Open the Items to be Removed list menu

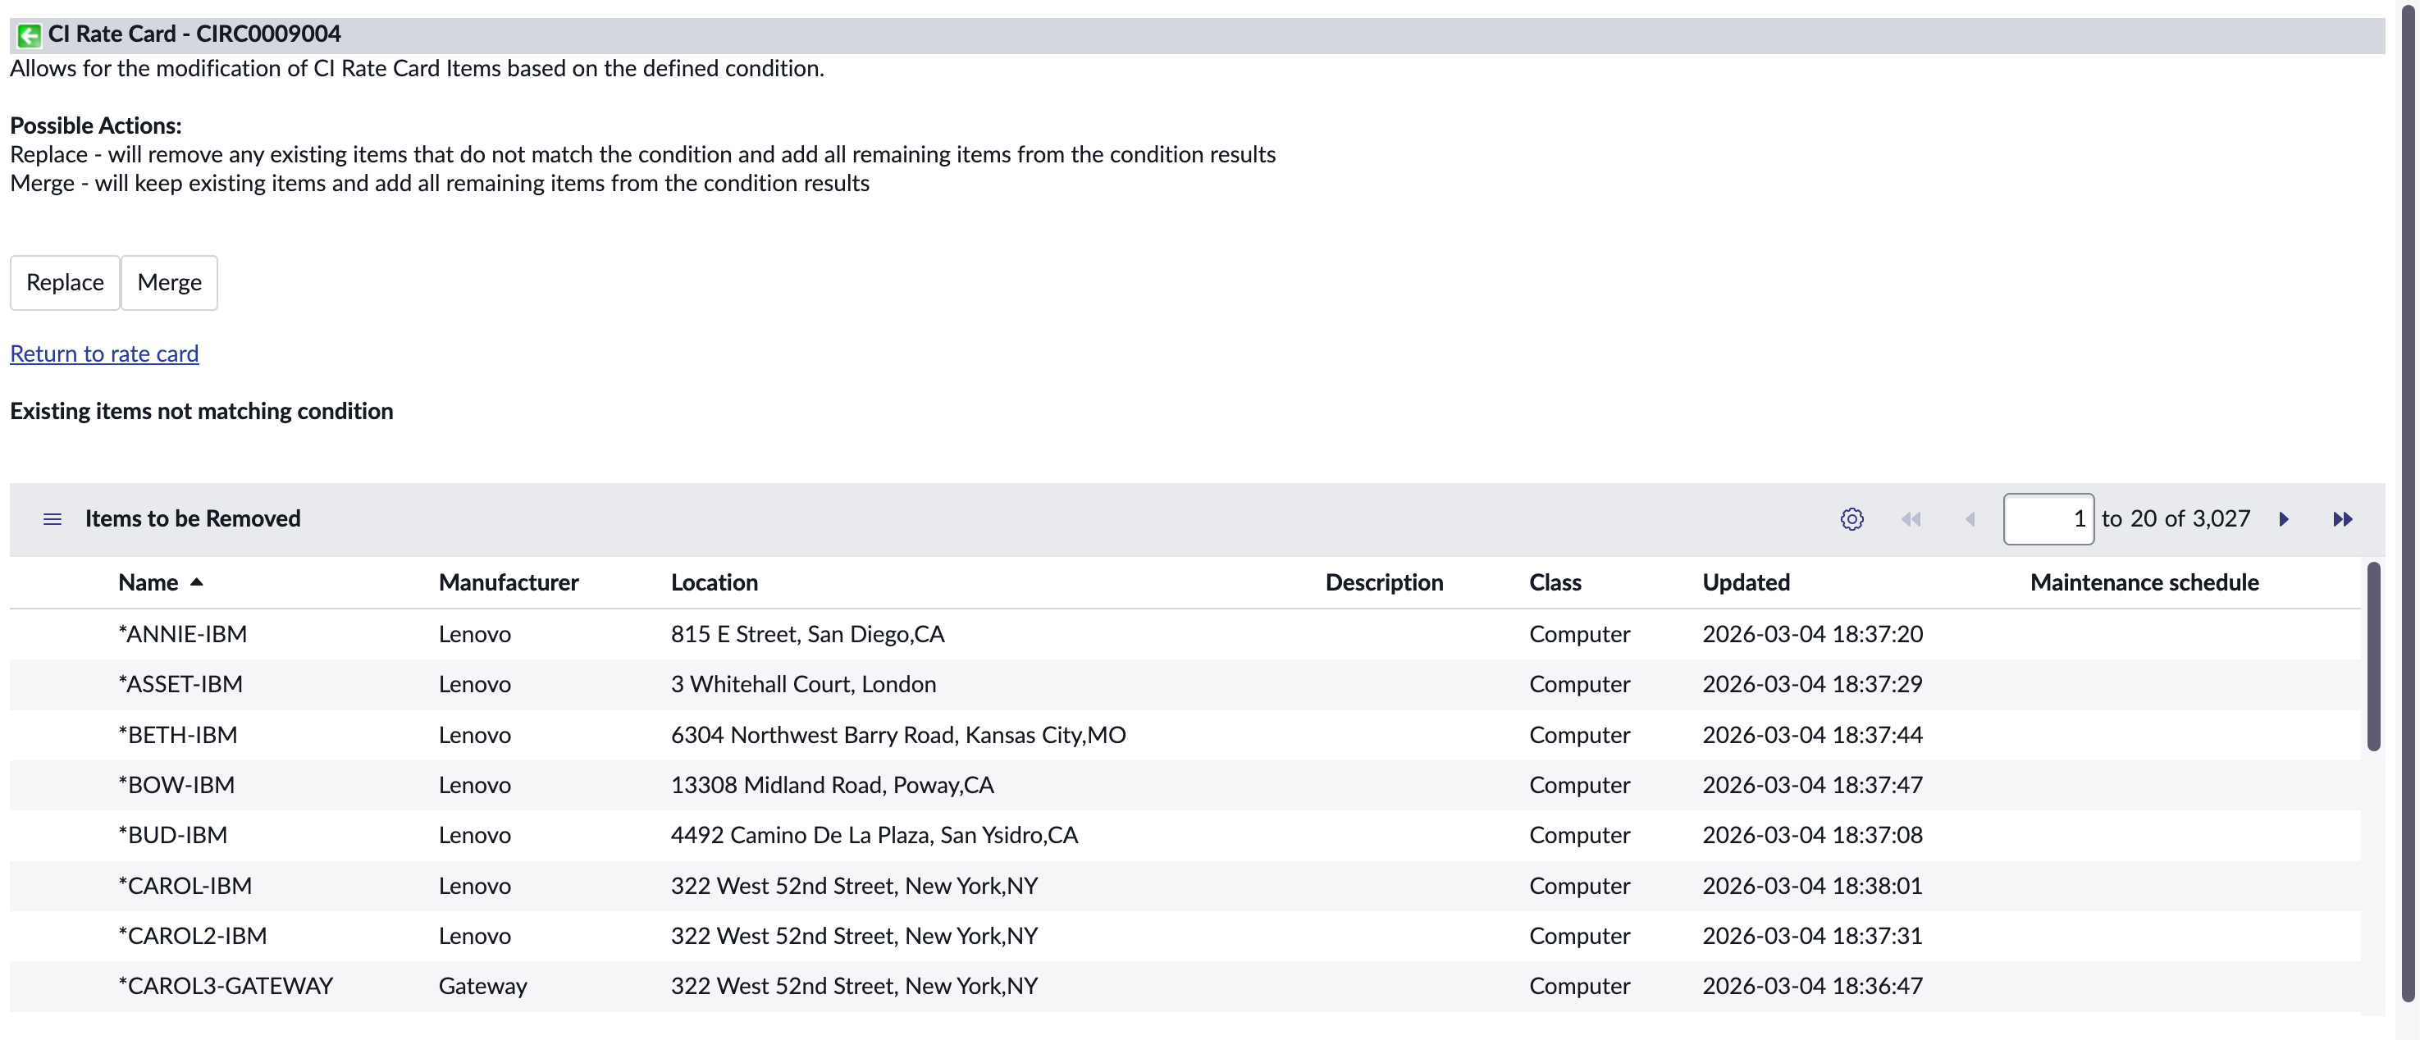[53, 518]
